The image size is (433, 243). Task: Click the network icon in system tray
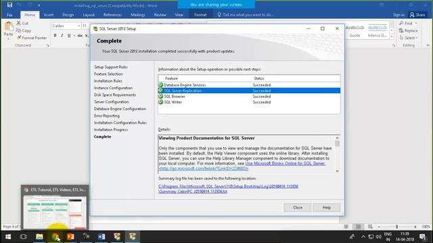click(371, 237)
